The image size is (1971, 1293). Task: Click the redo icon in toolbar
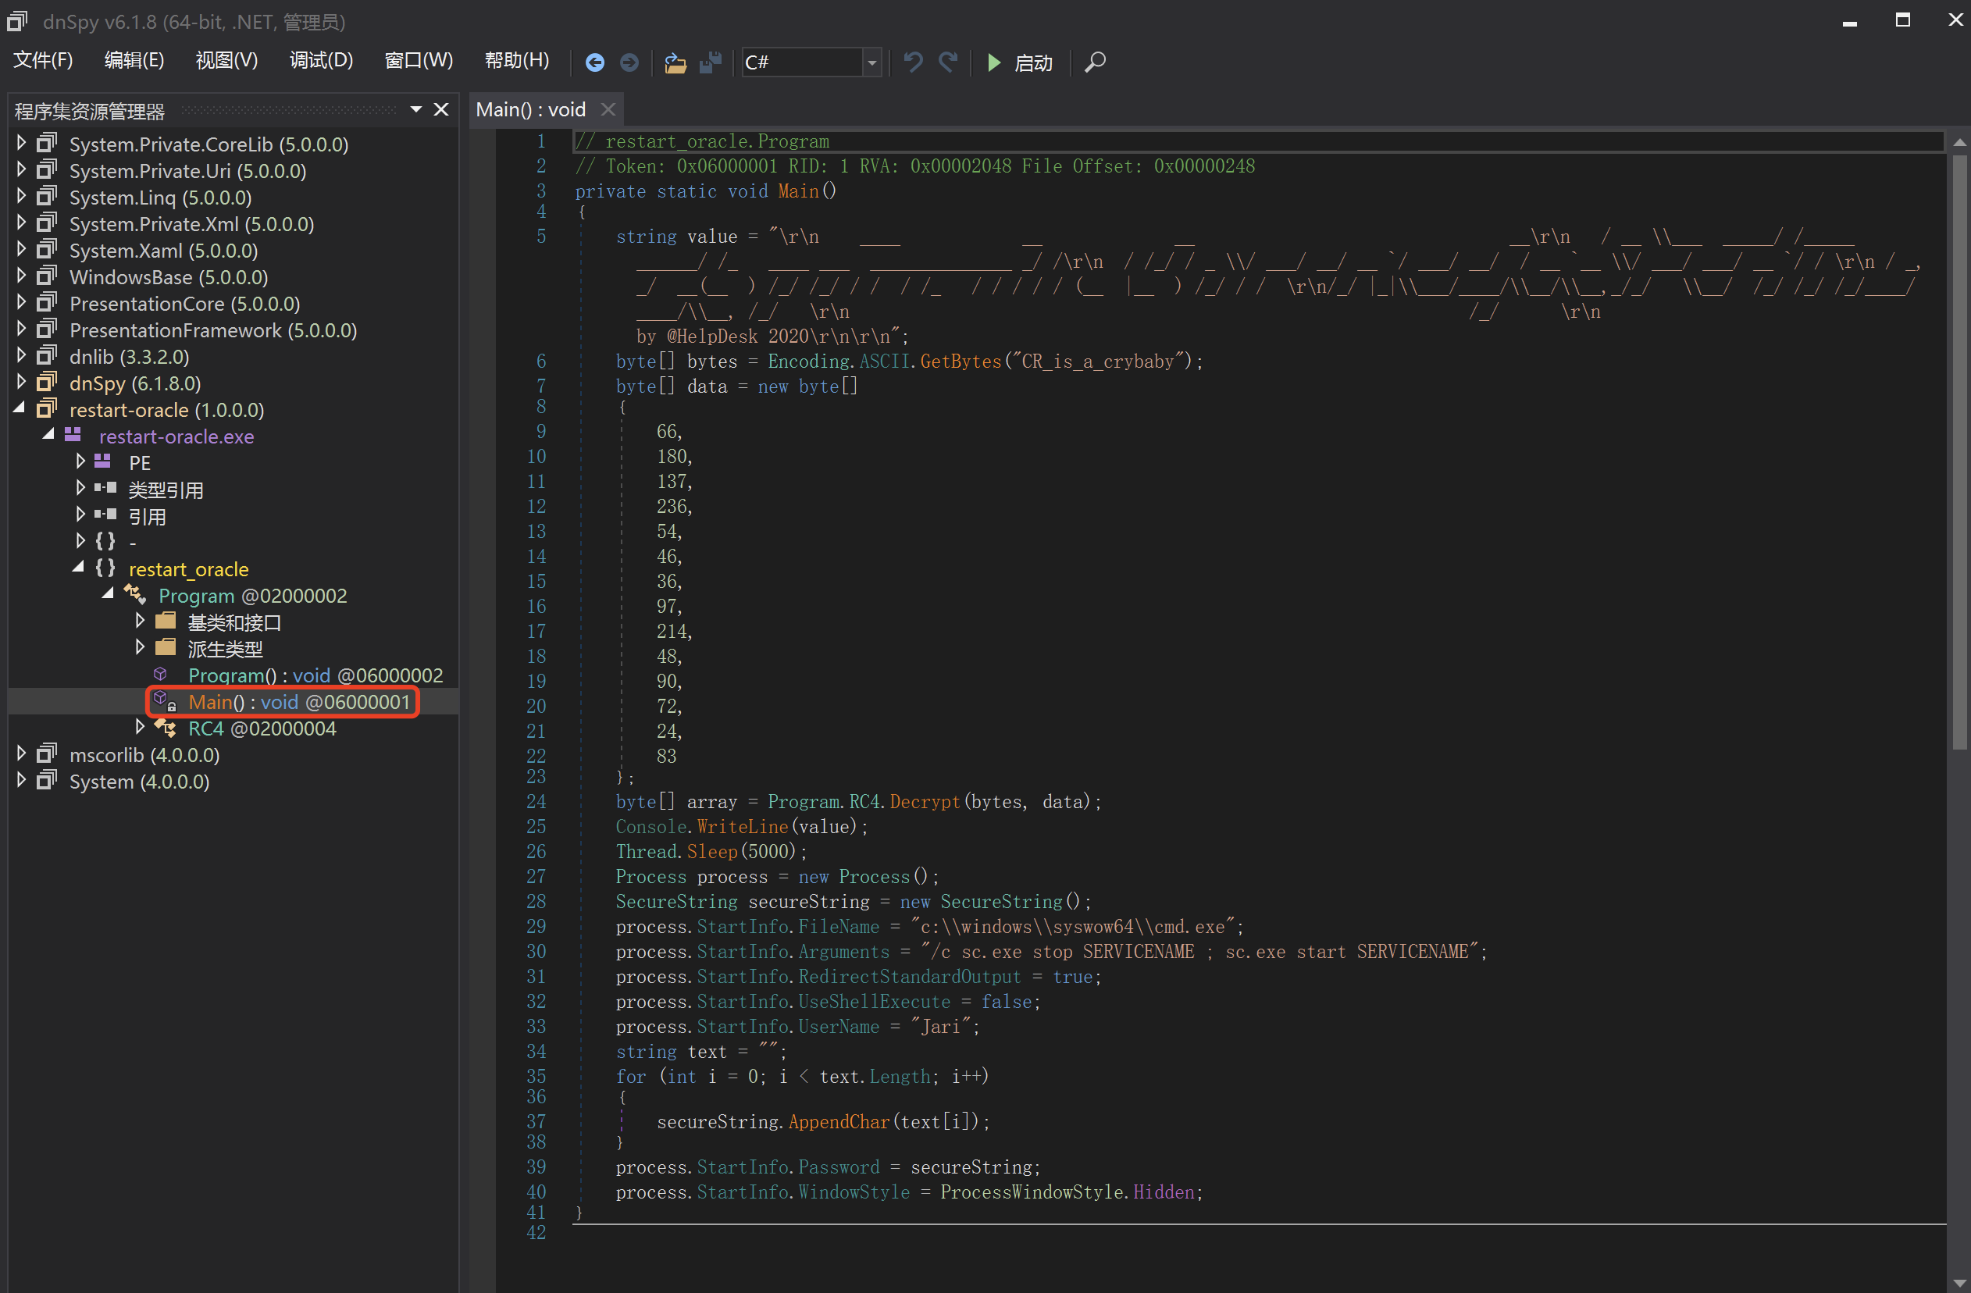[x=948, y=62]
